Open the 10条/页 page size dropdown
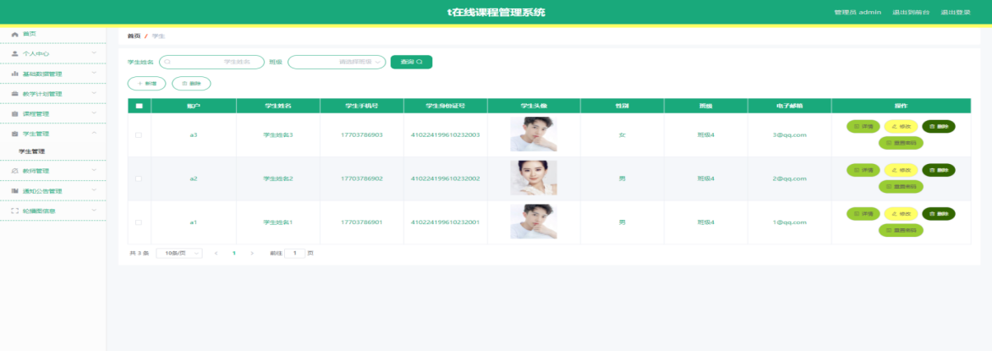Viewport: 992px width, 351px height. click(178, 253)
